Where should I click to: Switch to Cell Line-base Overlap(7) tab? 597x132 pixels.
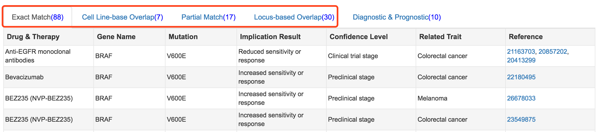point(122,17)
